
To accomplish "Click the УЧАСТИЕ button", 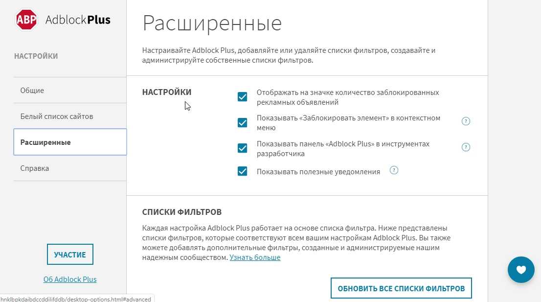I will click(x=70, y=255).
